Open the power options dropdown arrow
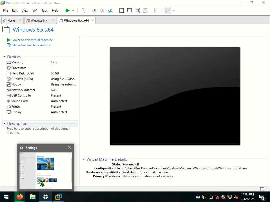This screenshot has height=202, width=270. [73, 11]
